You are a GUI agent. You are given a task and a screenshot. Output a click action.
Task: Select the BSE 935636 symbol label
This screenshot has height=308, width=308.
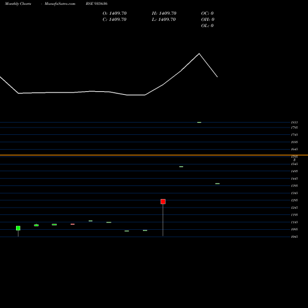point(97,4)
